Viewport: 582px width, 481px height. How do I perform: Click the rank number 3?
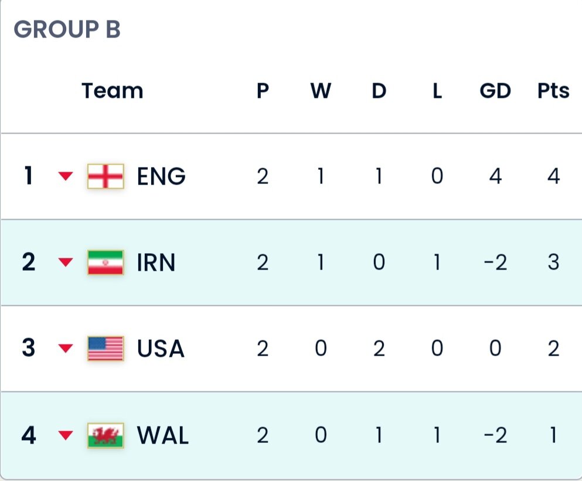click(28, 349)
